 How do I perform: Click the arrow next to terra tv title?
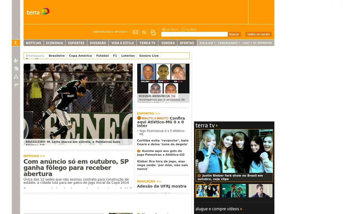217,125
